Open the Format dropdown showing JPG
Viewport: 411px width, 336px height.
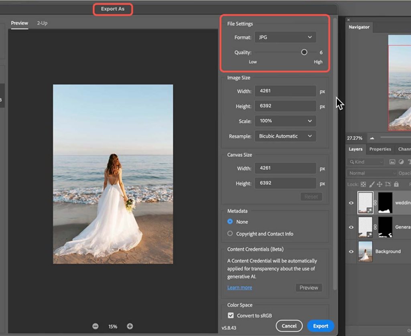(285, 37)
